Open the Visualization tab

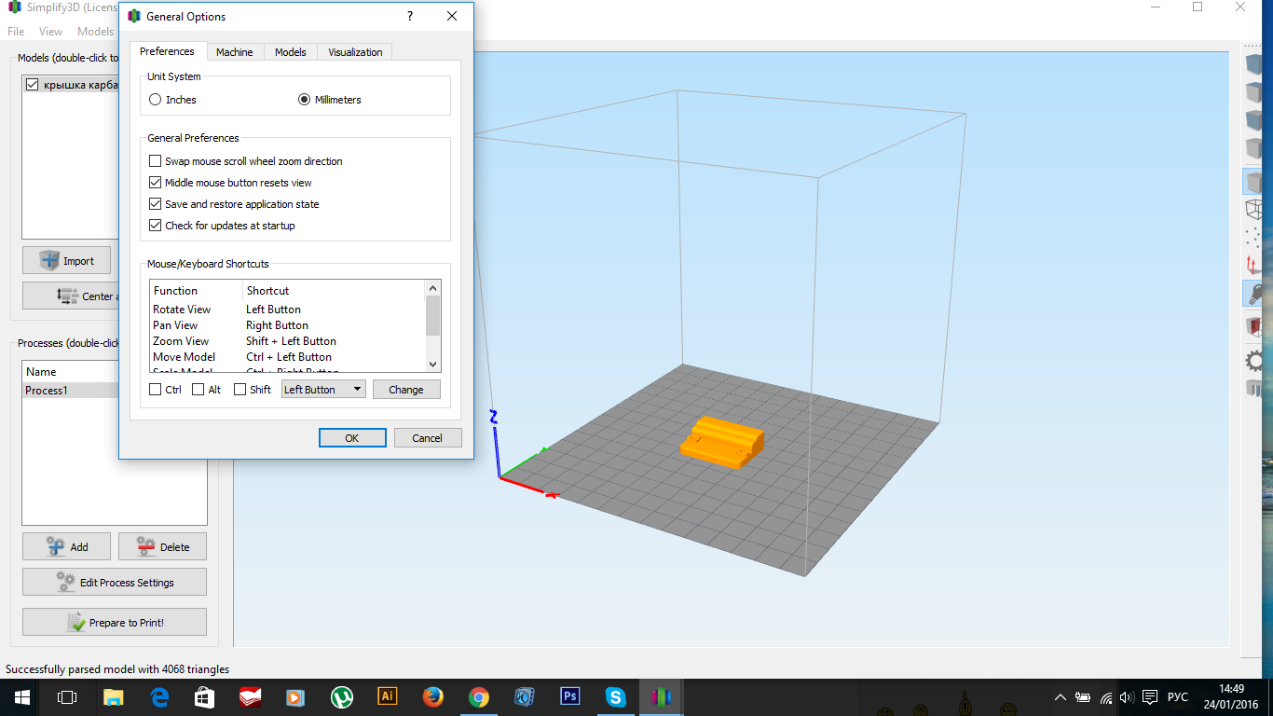click(x=355, y=52)
